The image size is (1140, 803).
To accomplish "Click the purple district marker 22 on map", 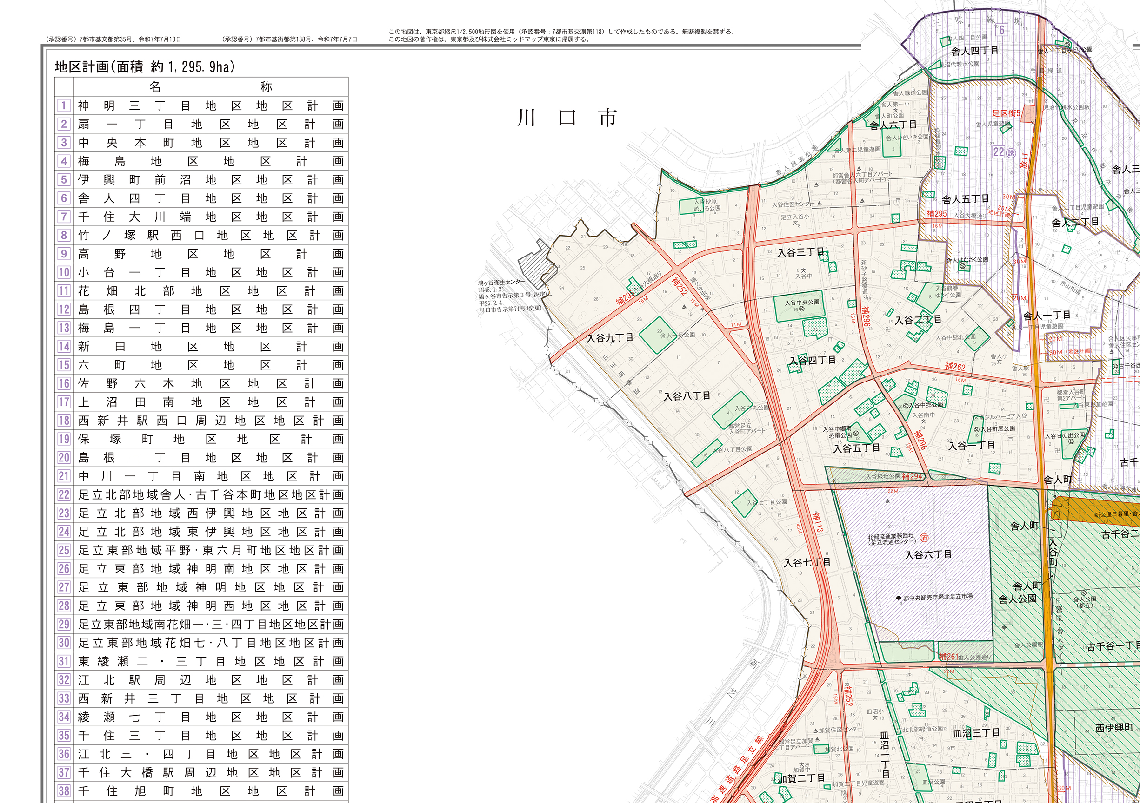I will pos(999,152).
